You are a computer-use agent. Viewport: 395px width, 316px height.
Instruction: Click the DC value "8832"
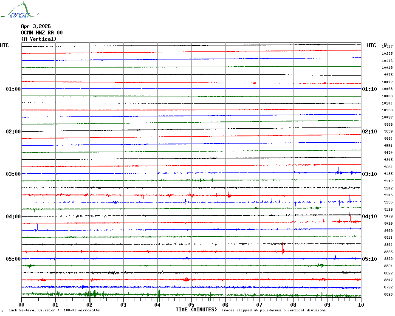click(x=388, y=259)
